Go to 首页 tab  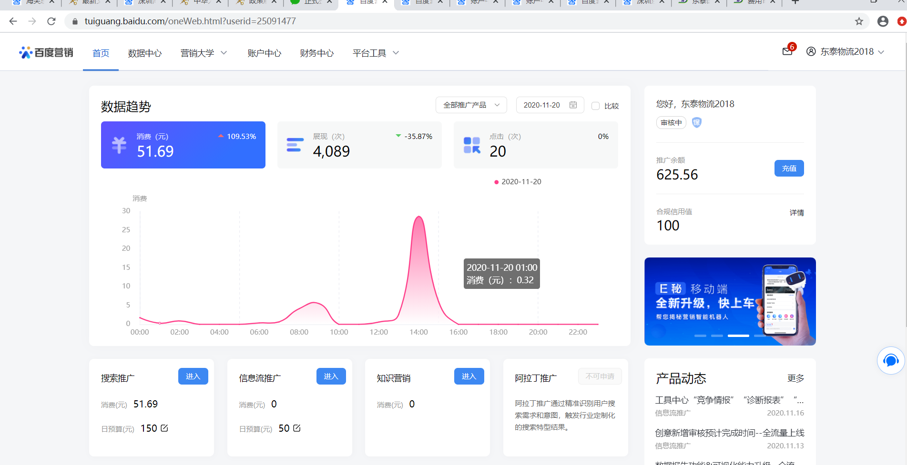click(101, 53)
